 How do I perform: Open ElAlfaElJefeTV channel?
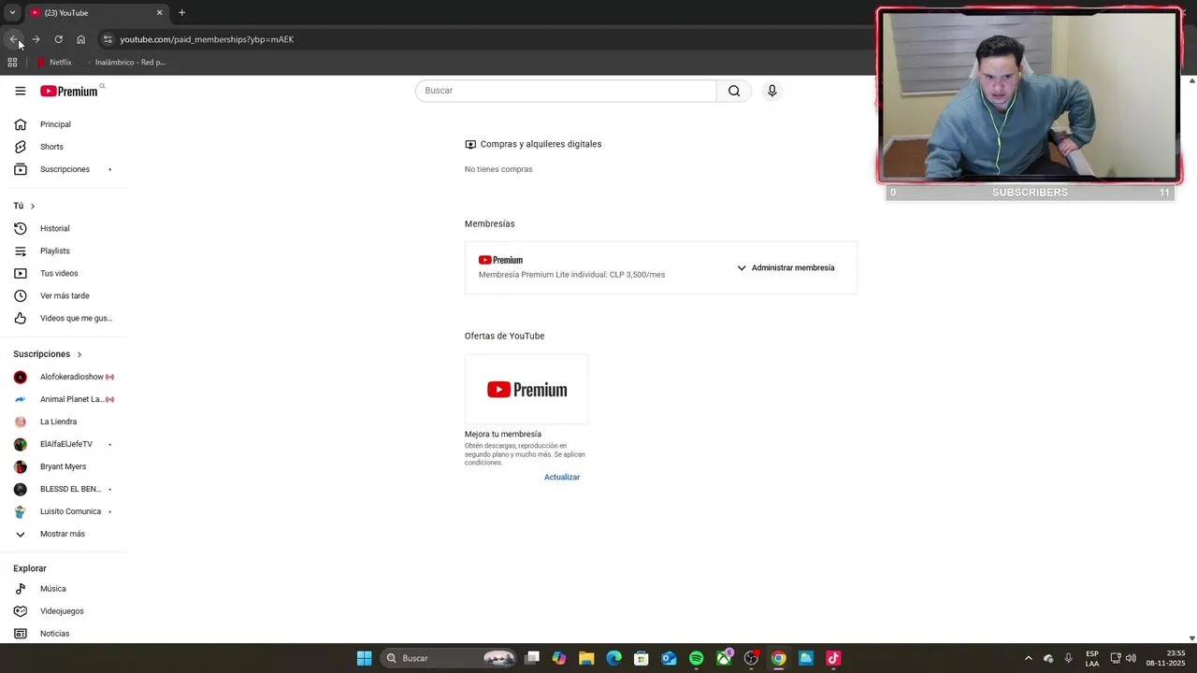[64, 444]
